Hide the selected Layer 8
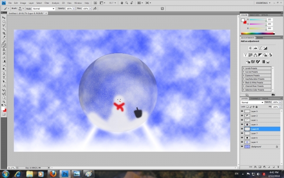The width and height of the screenshot is (284, 178). coord(242,129)
